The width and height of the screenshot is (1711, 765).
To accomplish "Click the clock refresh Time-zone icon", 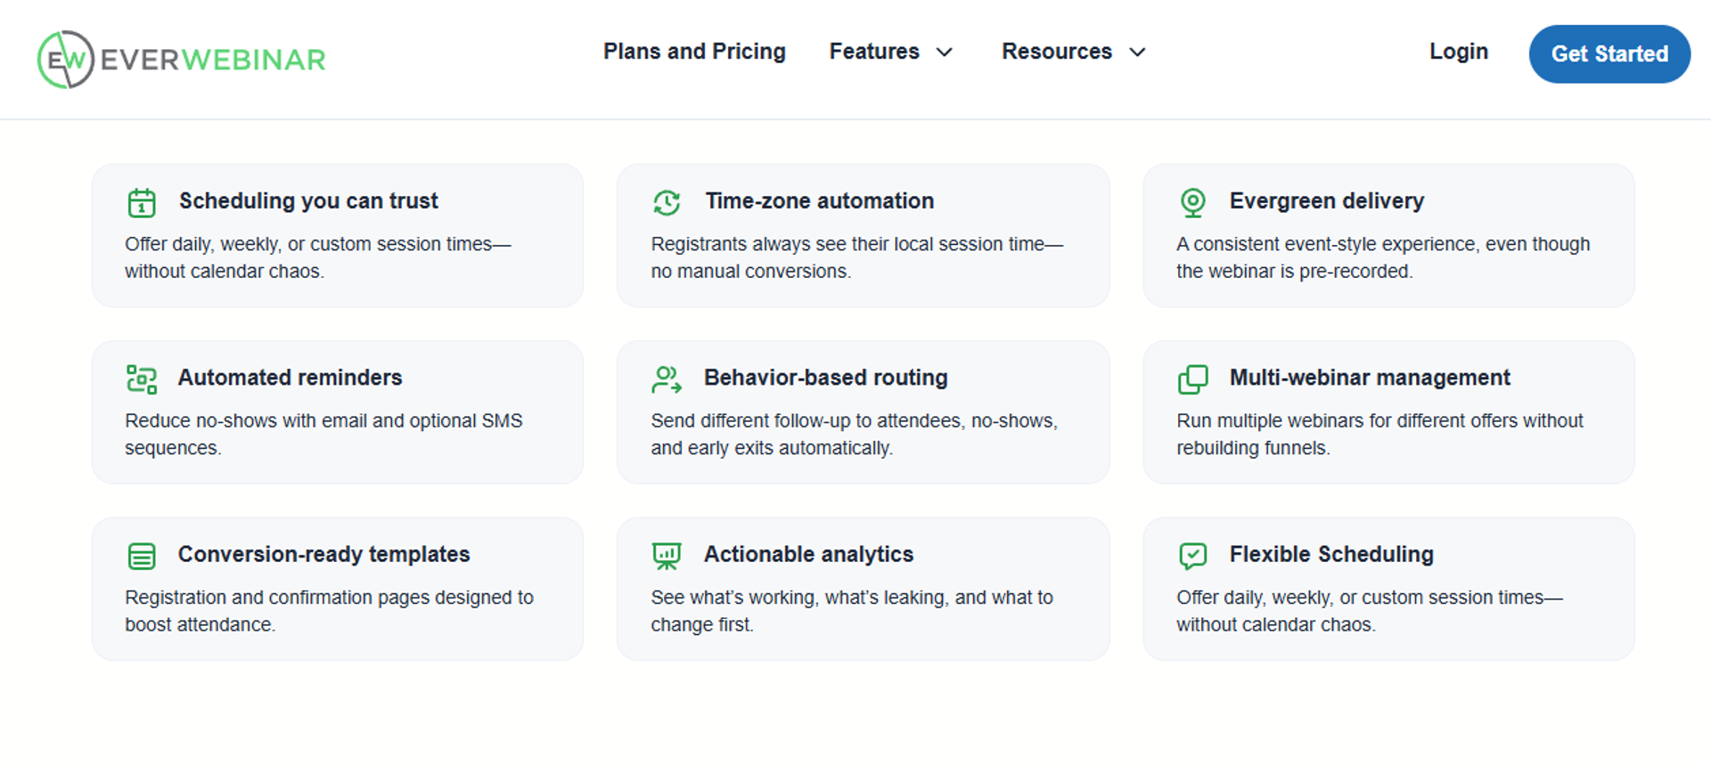I will (x=667, y=202).
